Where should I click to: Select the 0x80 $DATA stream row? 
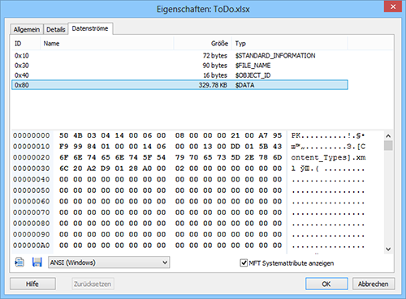pyautogui.click(x=179, y=85)
